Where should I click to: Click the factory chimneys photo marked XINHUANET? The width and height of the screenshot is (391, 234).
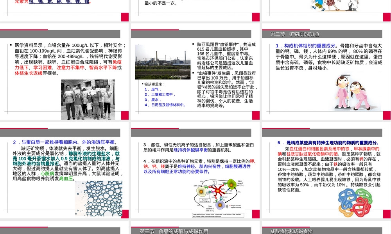click(163, 62)
